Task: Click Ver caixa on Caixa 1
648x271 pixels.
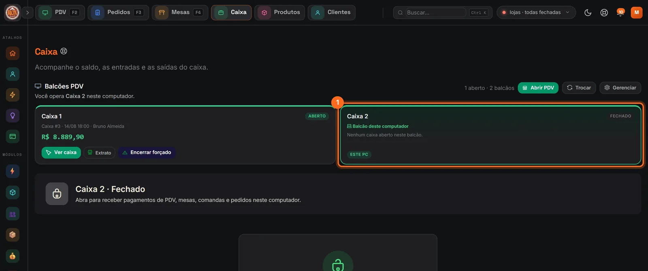Action: 61,153
